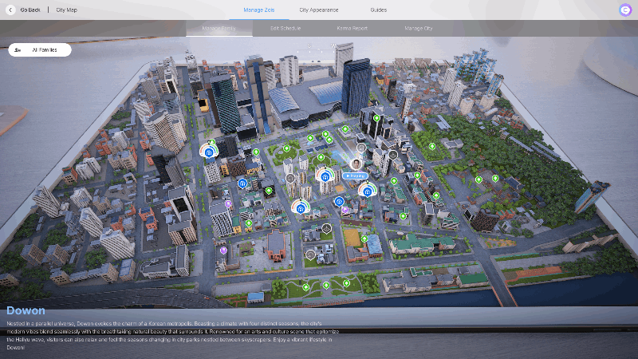Click green marker in the far-right forest park
This screenshot has height=359, width=638.
494,178
